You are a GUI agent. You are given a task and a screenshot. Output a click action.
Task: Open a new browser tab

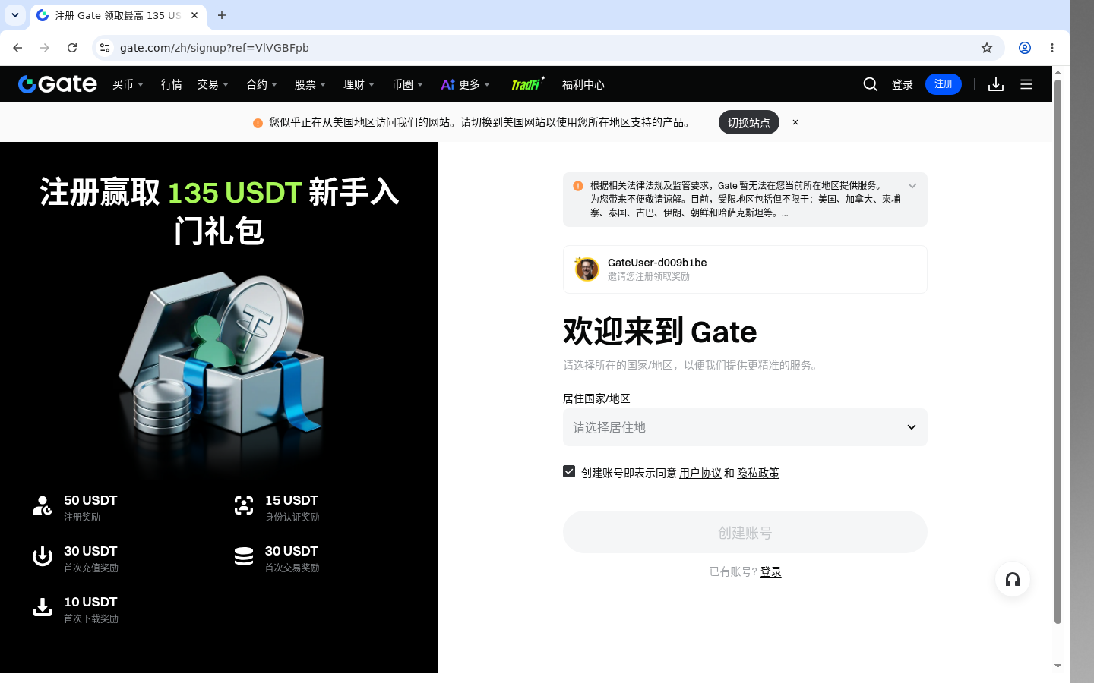click(222, 15)
